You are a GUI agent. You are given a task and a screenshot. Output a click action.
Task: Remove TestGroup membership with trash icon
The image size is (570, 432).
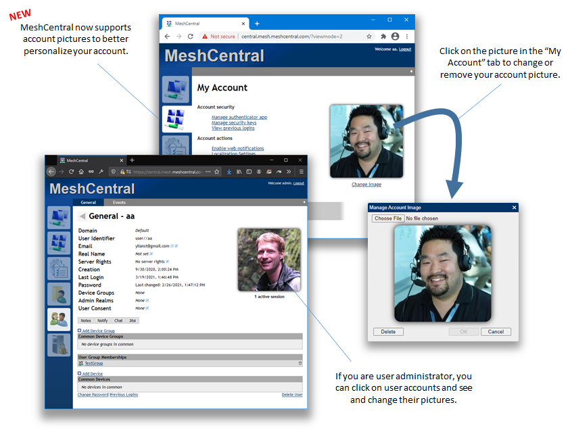(x=300, y=363)
